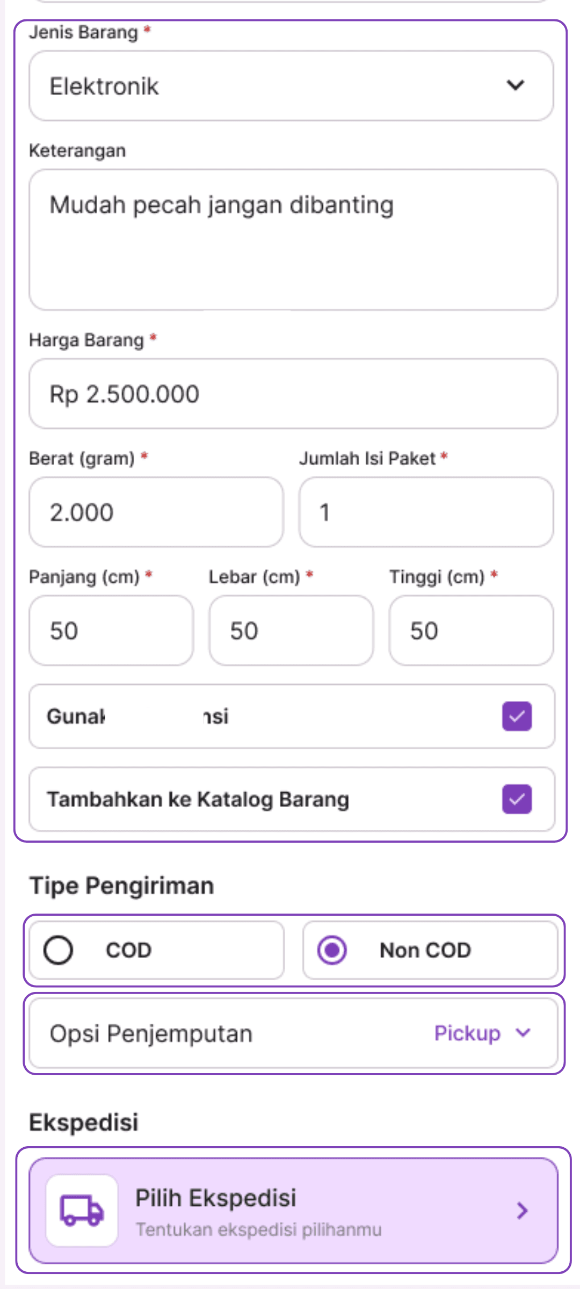Uncheck Tambahkan ke Katalog Barang
This screenshot has height=1289, width=580.
[x=517, y=799]
